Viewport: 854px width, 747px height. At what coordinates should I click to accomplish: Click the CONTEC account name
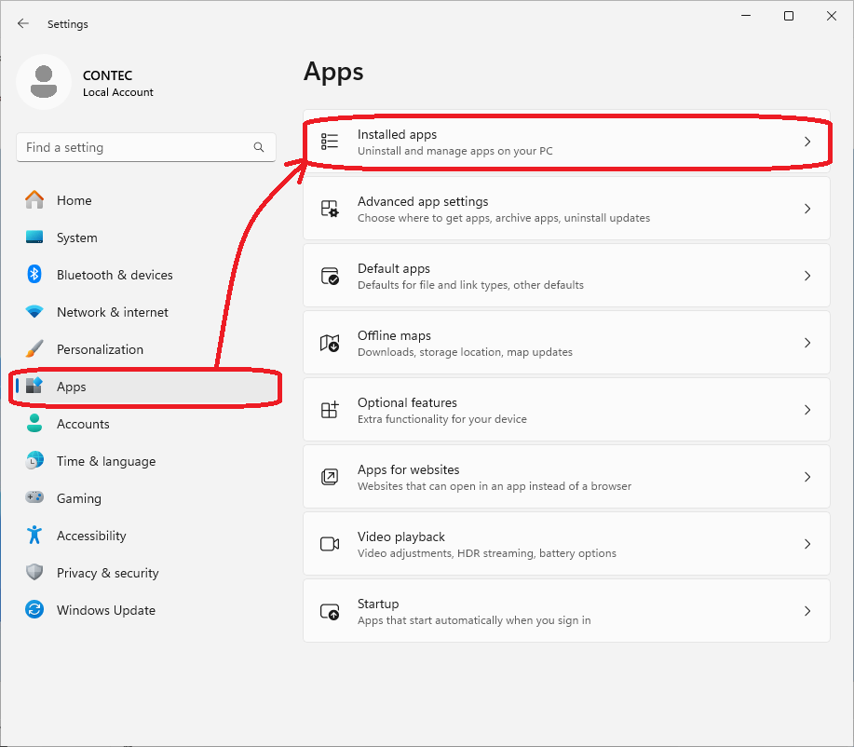pos(107,75)
